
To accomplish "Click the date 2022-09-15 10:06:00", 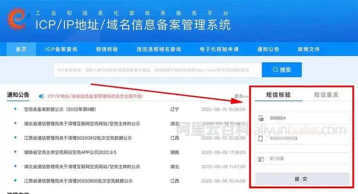I will (223, 109).
